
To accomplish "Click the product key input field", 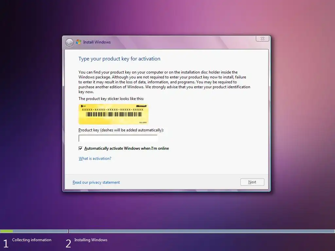I will tap(118, 138).
